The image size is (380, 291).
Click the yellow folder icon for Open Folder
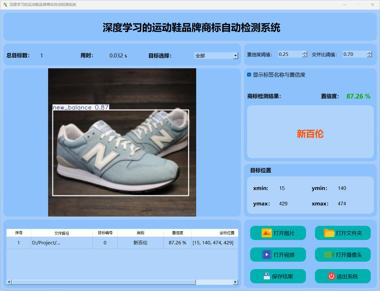pos(329,233)
